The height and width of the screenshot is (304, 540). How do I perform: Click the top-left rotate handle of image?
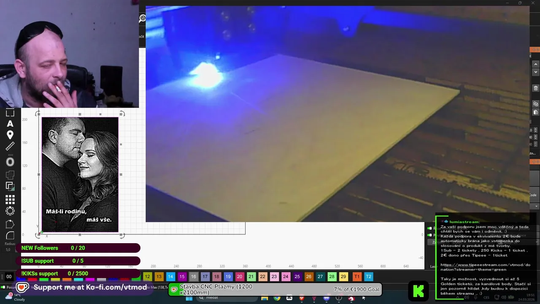pos(38,114)
